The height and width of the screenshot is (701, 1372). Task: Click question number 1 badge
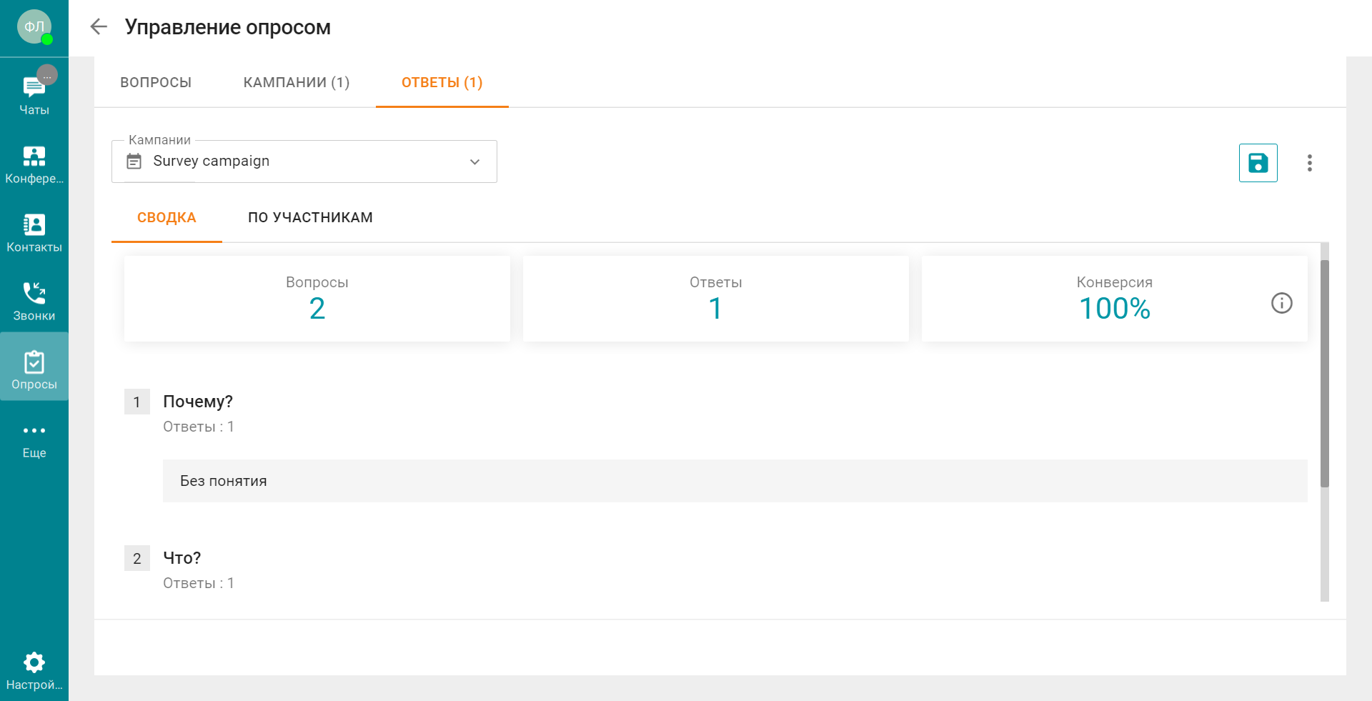click(x=137, y=402)
